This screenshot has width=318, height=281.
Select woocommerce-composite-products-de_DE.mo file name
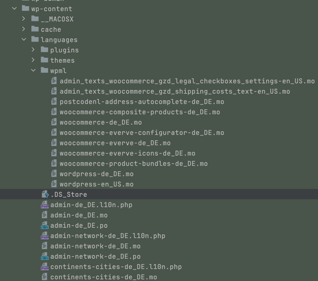140,112
